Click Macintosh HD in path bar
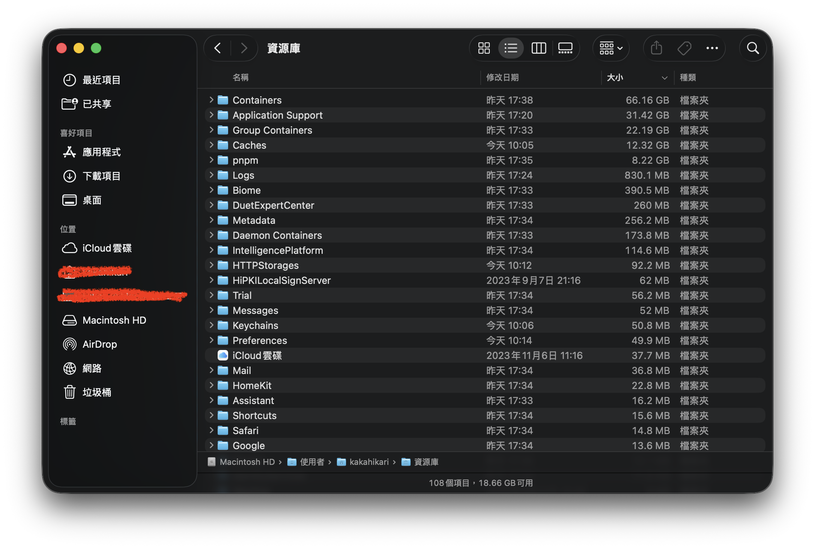Viewport: 815px width, 549px height. [x=247, y=462]
